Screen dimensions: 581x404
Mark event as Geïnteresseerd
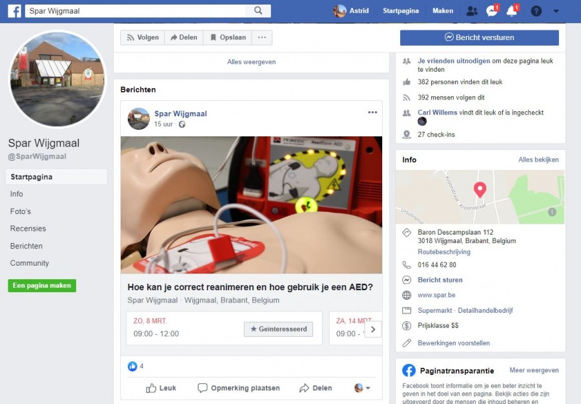tap(278, 330)
